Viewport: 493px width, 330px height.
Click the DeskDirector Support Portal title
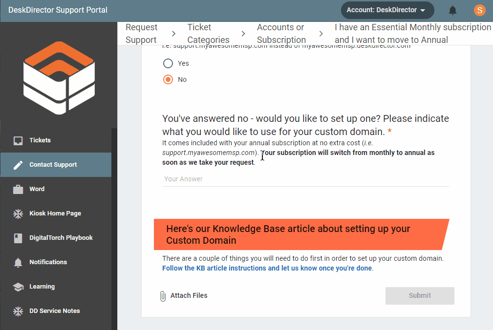58,10
